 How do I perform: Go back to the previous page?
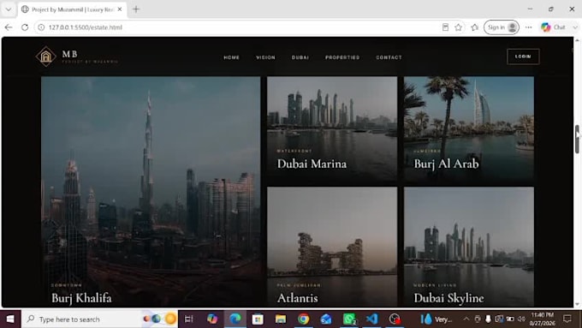tap(9, 27)
